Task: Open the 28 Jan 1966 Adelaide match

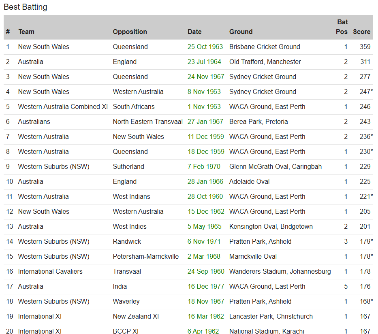Action: pos(205,181)
